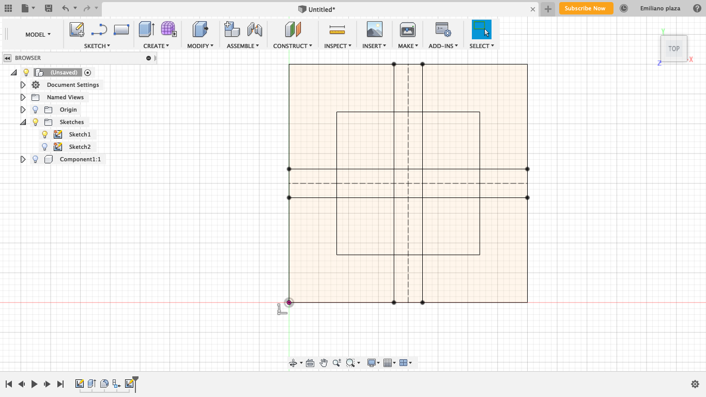Collapse the Browser panel arrows
This screenshot has width=706, height=397.
click(x=8, y=58)
